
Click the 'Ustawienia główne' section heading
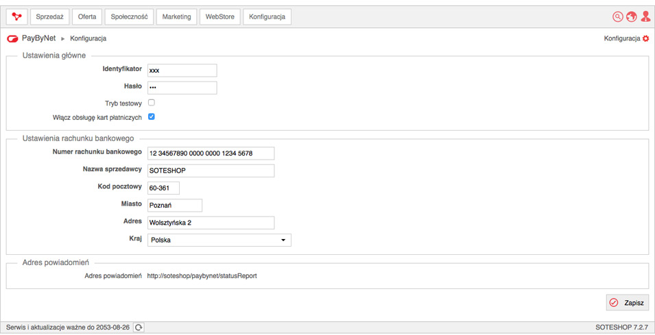click(54, 55)
